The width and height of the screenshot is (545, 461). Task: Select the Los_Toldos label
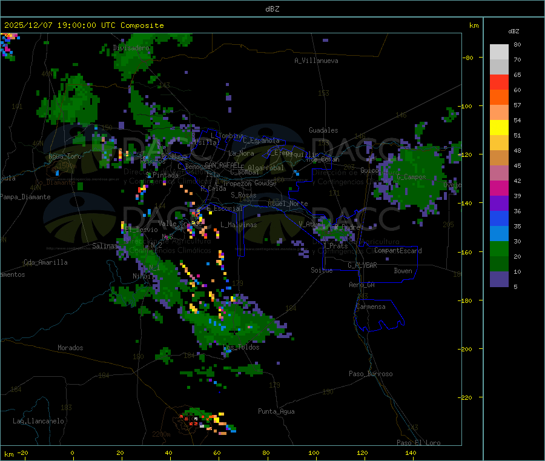(x=241, y=347)
